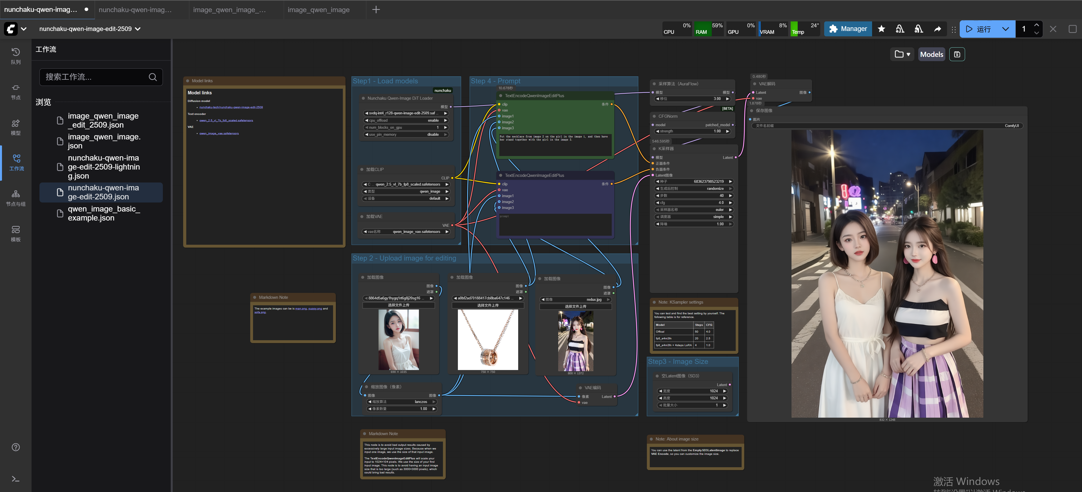Click the help question mark icon
Image resolution: width=1082 pixels, height=492 pixels.
click(15, 447)
